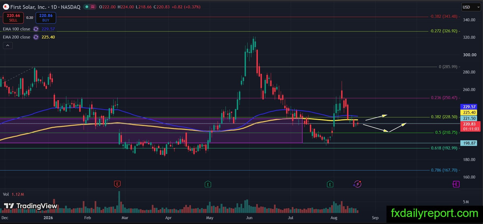This screenshot has width=483, height=224.
Task: Click the purple upcoming earnings marker
Action: (456, 184)
